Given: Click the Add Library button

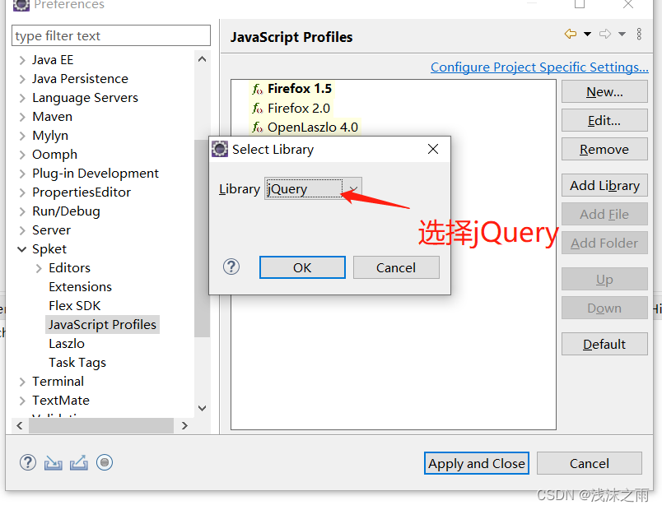Looking at the screenshot, I should coord(604,185).
